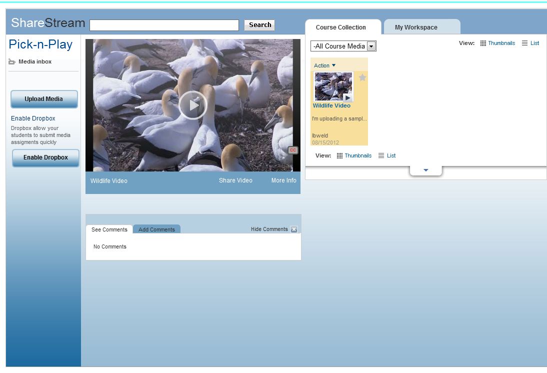Open the All Course Media dropdown
547x373 pixels.
point(343,46)
